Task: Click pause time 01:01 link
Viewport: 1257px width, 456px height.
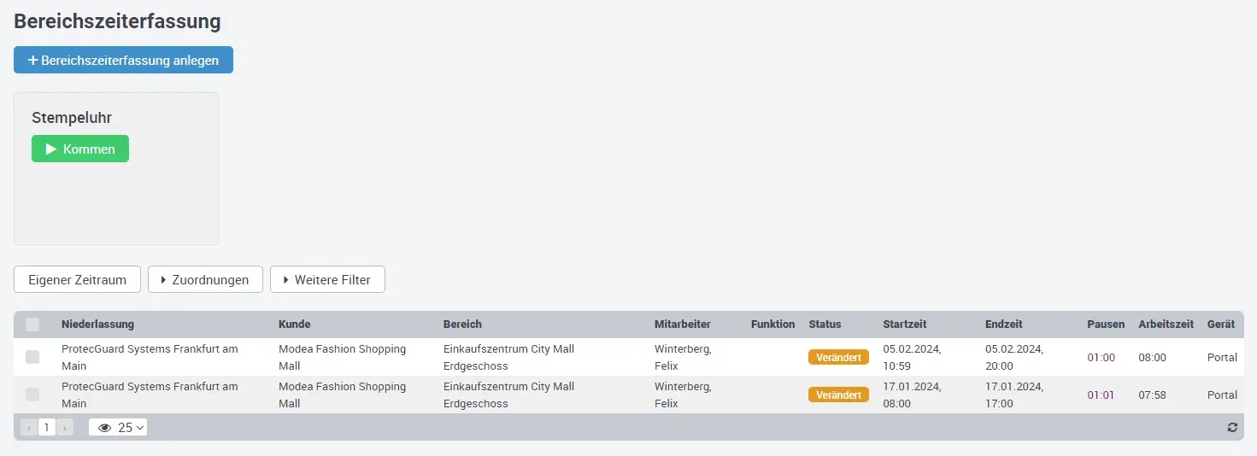Action: [1101, 395]
